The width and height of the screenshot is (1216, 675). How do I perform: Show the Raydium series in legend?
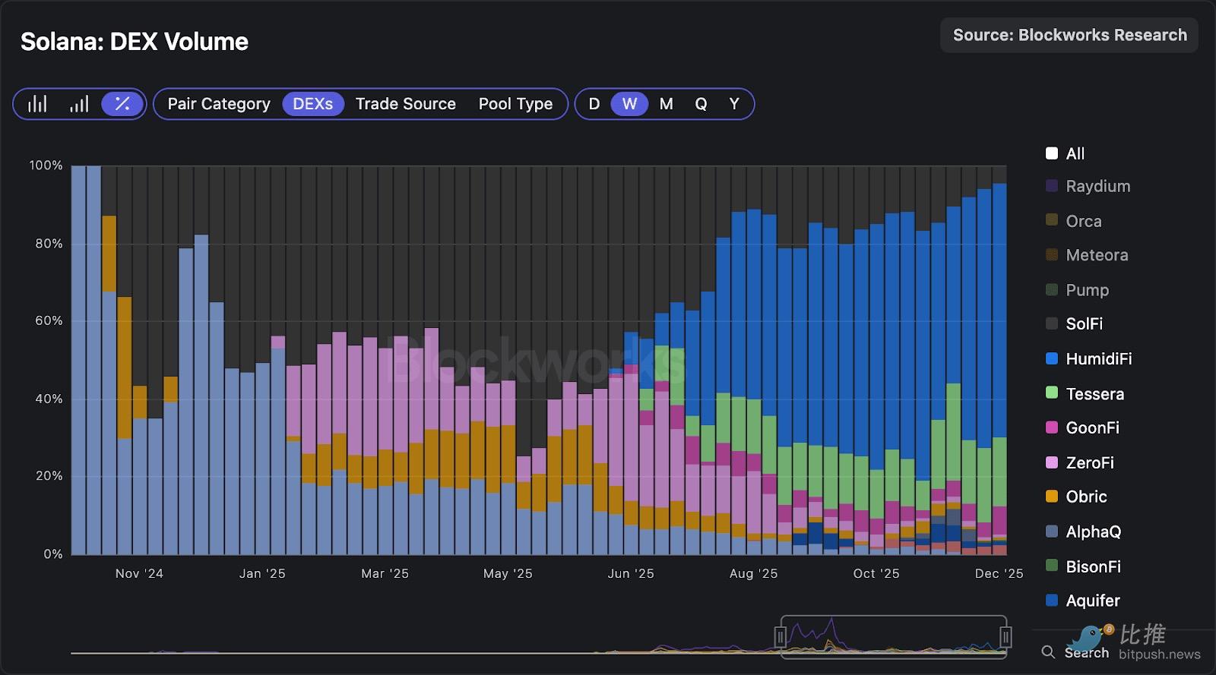pyautogui.click(x=1052, y=186)
